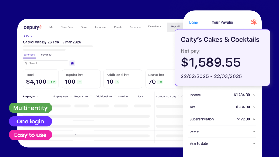Click the Multi-entity badge
Screen dimensions: 279x157
[x=30, y=108]
